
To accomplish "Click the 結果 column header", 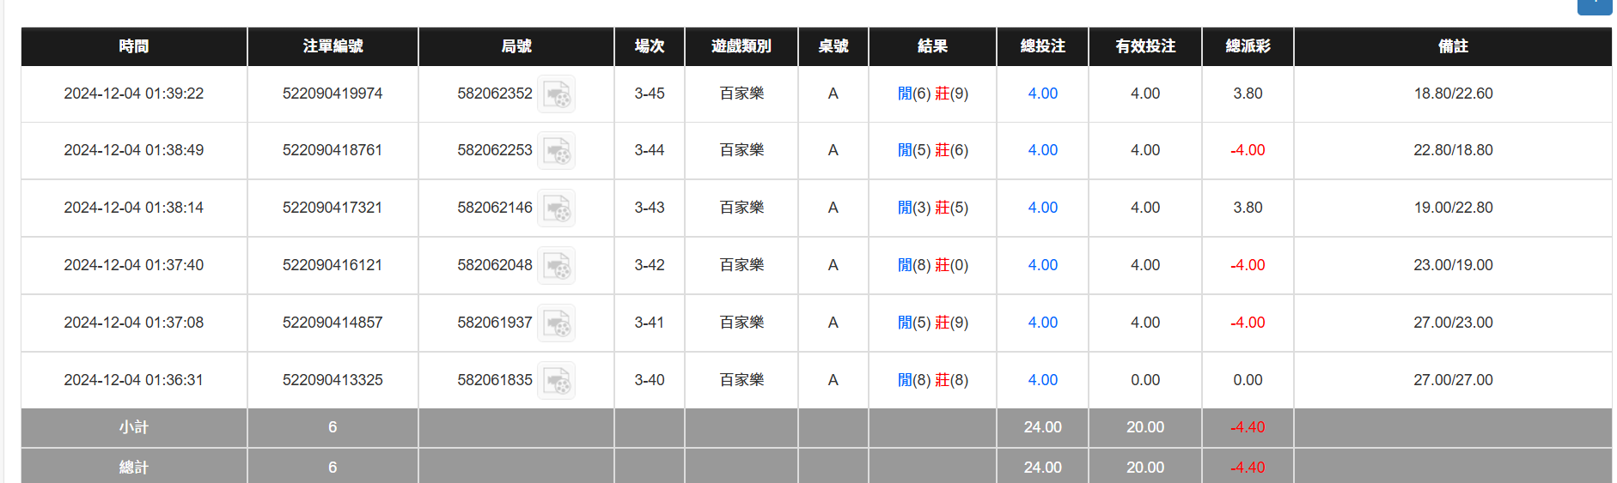I will pos(932,46).
